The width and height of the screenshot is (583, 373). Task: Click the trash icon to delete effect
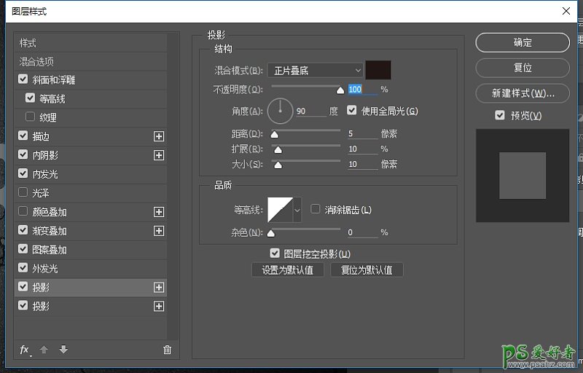[x=167, y=350]
